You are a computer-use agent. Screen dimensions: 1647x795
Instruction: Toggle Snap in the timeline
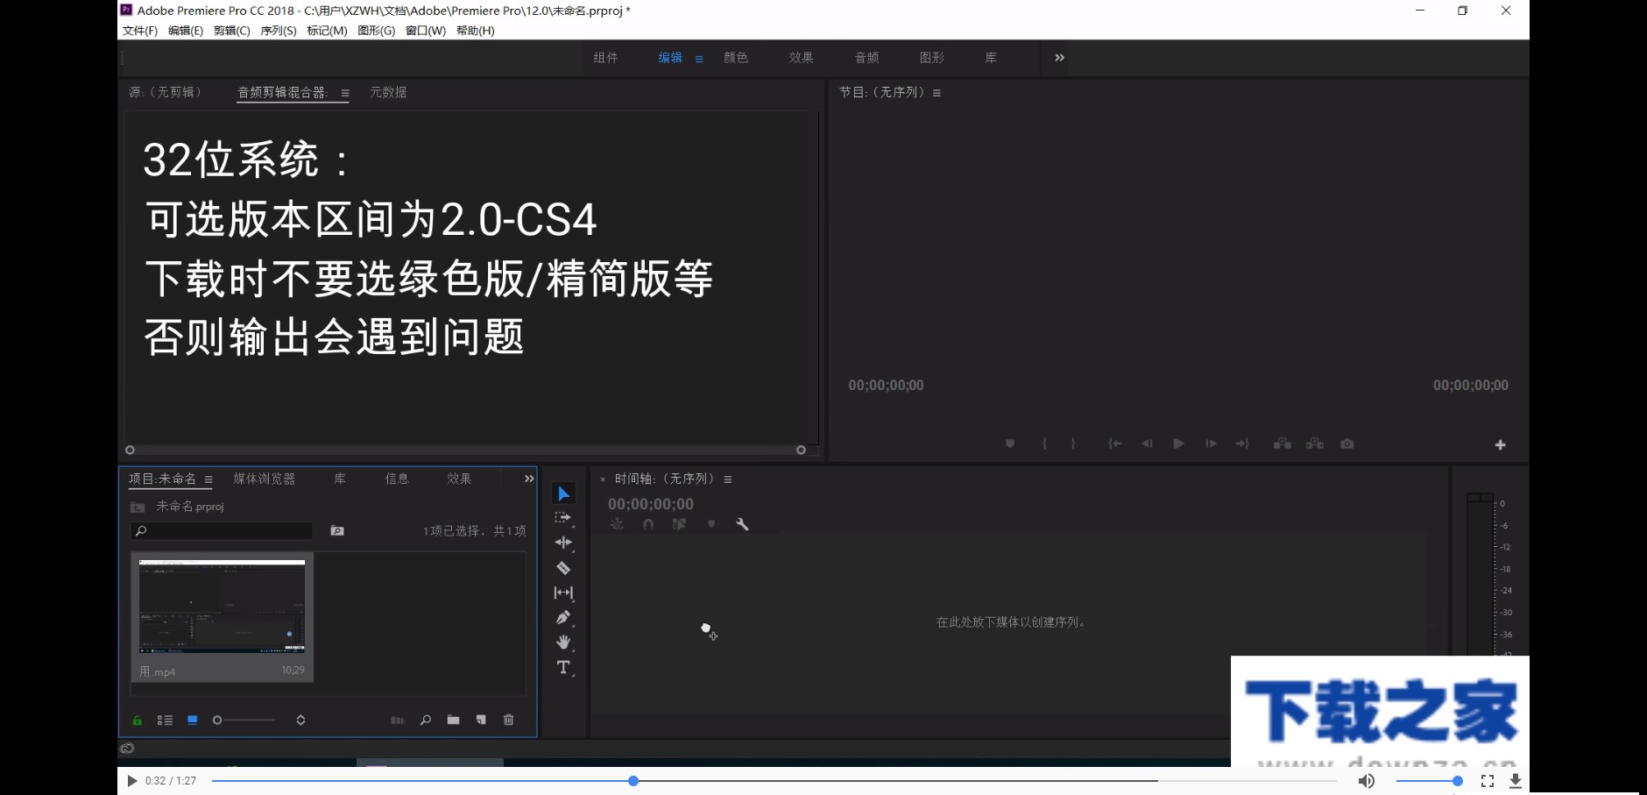tap(648, 524)
